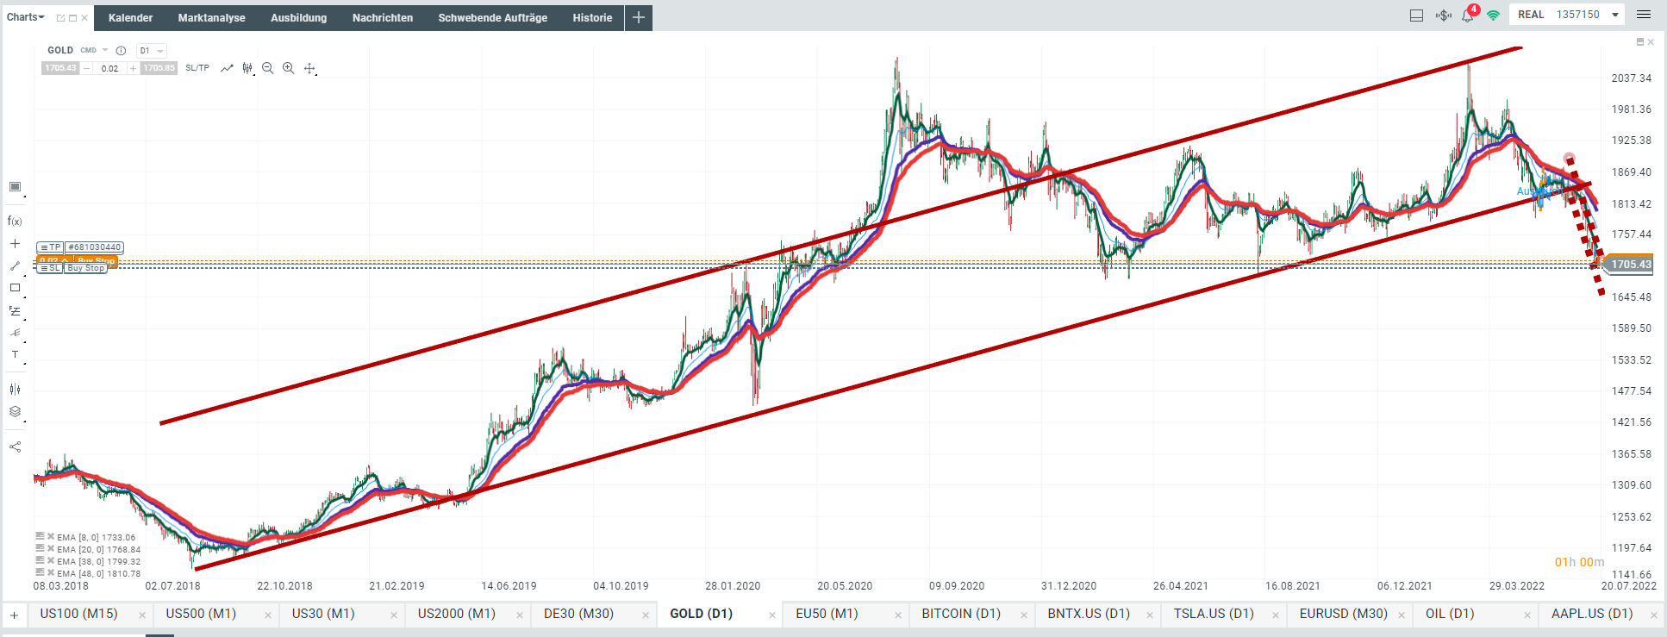Open the D1 timeframe dropdown
The height and width of the screenshot is (637, 1667).
(151, 51)
